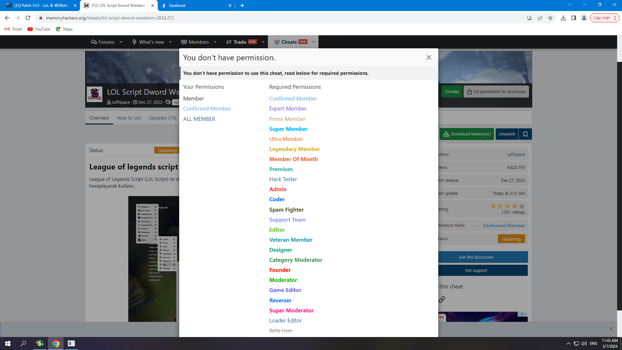622x350 pixels.
Task: Toggle the browser side panel icon
Action: click(574, 18)
